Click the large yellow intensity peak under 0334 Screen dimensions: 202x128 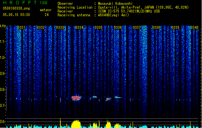pyautogui.click(x=76, y=124)
